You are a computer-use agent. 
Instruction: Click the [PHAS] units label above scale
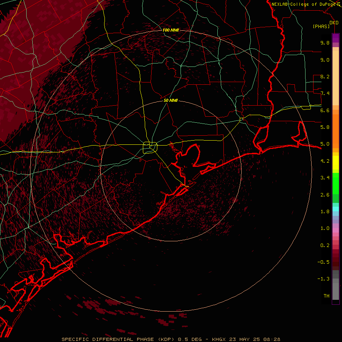(x=321, y=26)
